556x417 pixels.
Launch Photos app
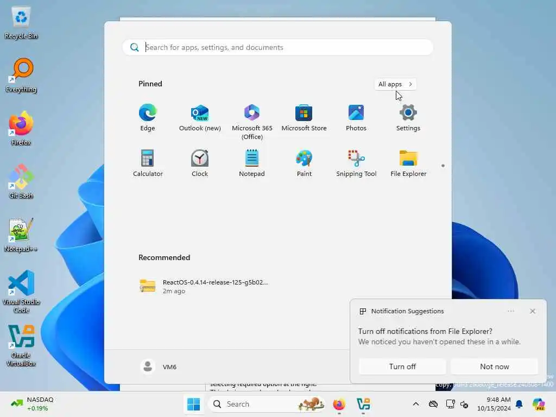pyautogui.click(x=356, y=118)
